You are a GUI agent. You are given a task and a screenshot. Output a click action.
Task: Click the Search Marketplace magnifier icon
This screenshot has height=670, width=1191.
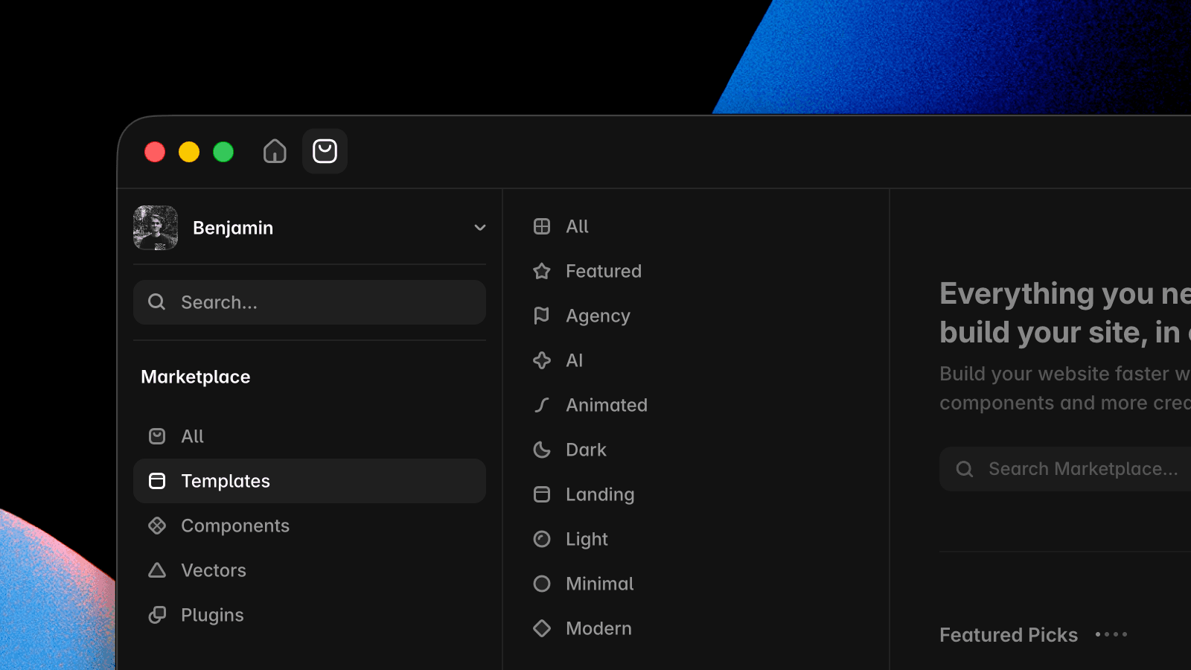point(965,469)
